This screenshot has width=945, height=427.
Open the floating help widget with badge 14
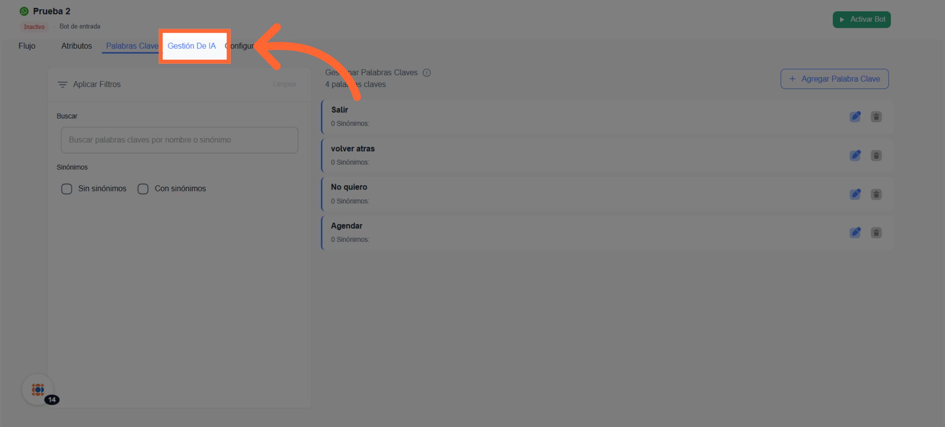(x=38, y=390)
